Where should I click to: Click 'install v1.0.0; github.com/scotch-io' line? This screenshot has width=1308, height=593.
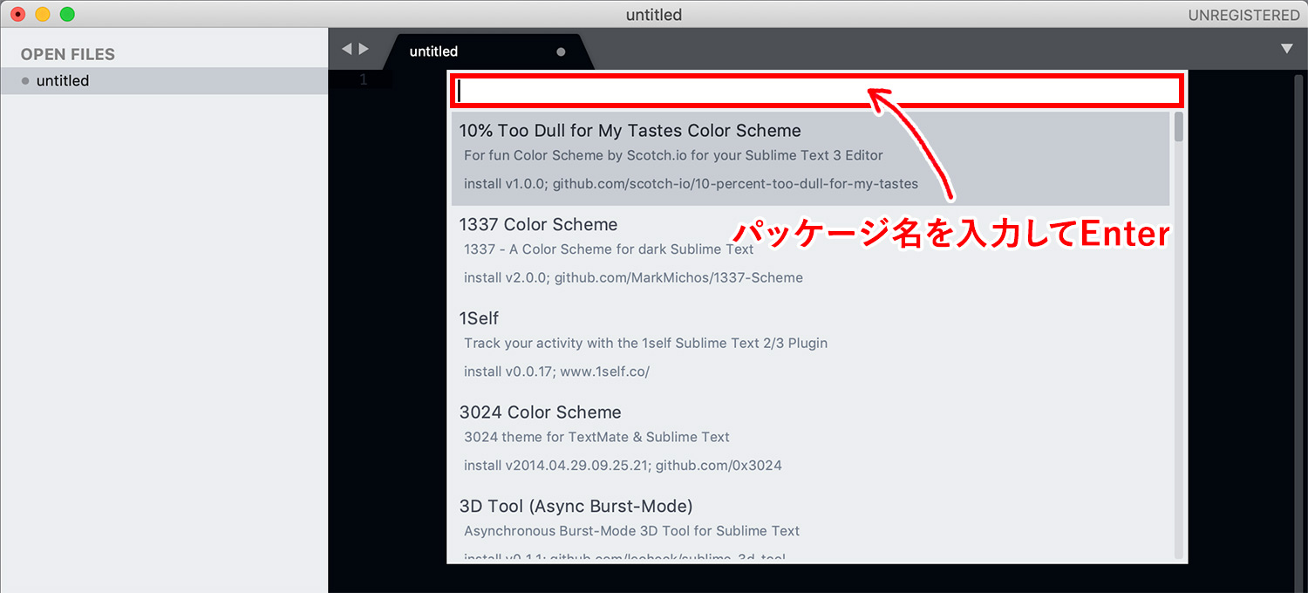pos(691,184)
